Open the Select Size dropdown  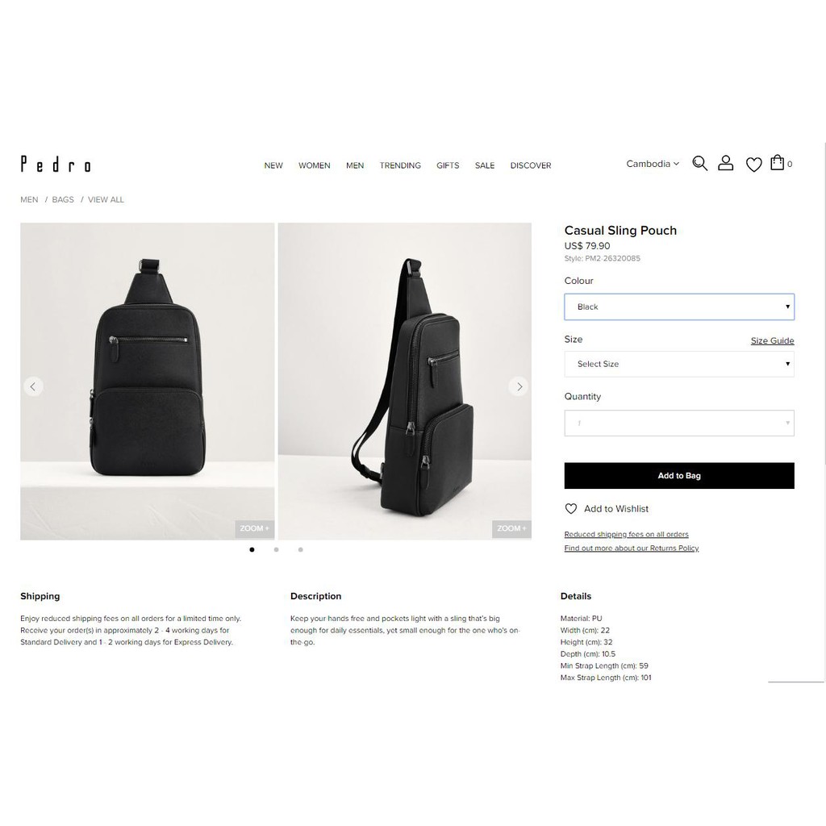click(x=679, y=364)
